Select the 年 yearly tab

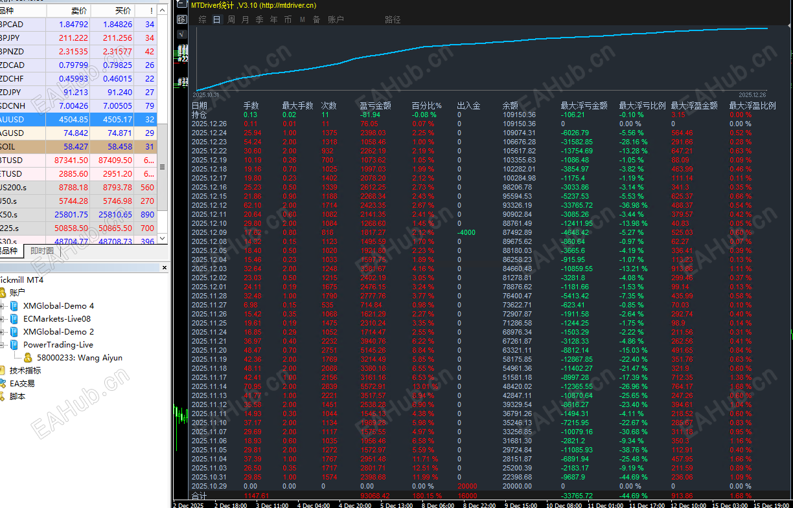point(273,19)
